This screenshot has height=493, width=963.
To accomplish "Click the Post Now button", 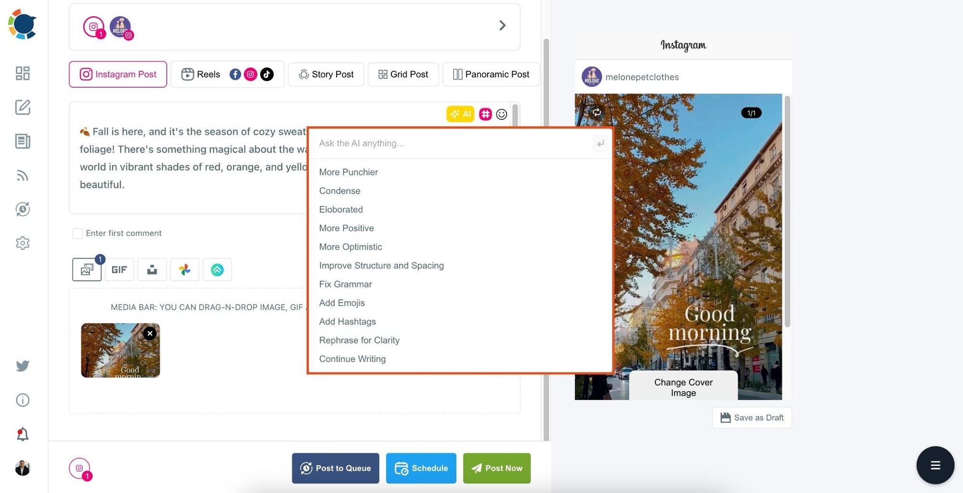I will click(x=496, y=468).
